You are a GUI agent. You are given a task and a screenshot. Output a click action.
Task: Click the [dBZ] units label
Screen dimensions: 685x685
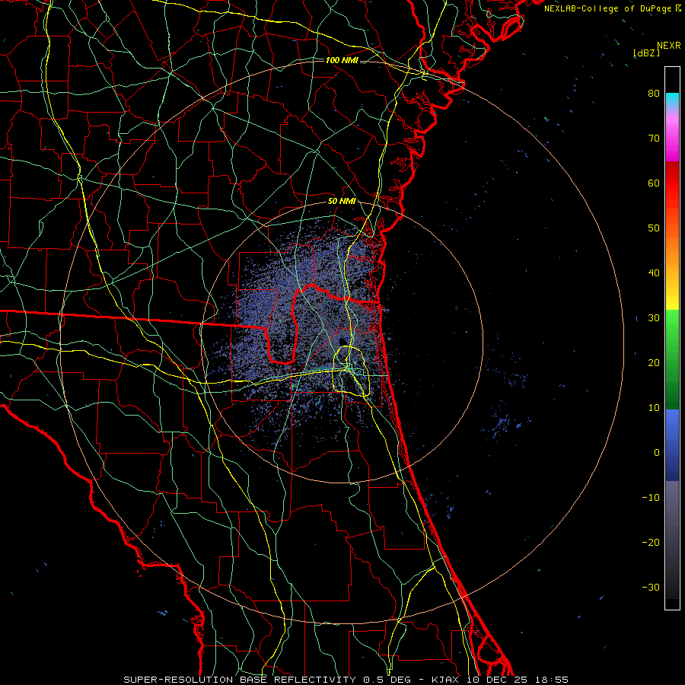(646, 53)
